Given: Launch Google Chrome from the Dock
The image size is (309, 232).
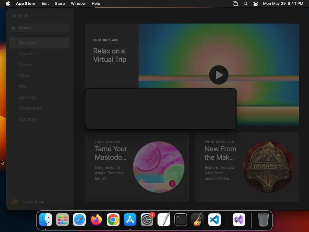Looking at the screenshot, I should [113, 220].
